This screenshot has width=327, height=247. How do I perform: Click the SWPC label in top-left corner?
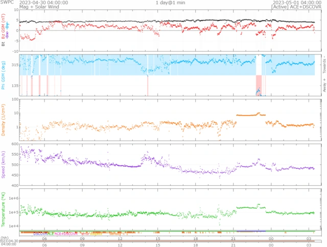pos(8,3)
